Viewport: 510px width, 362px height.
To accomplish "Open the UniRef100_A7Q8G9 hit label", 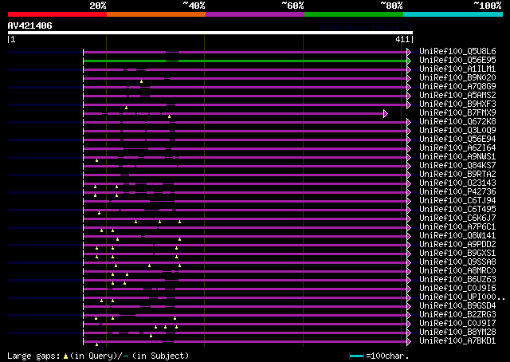I will point(457,86).
